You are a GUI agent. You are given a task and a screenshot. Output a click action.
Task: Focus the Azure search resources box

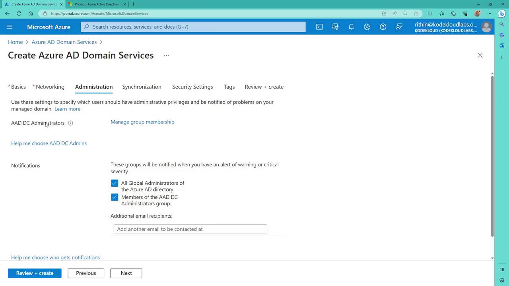coord(193,27)
